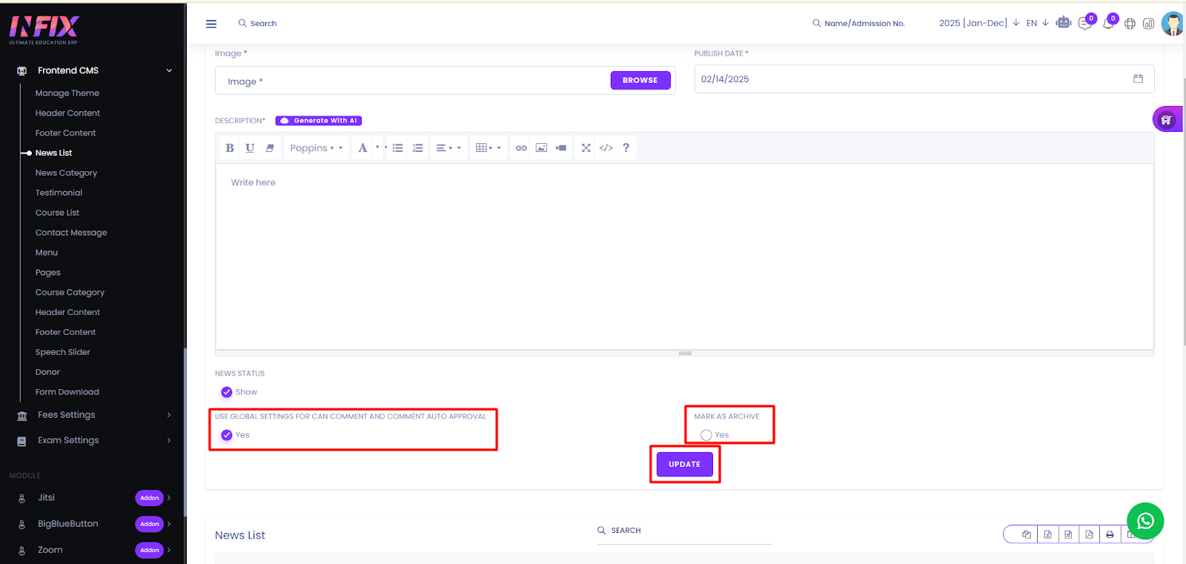1186x564 pixels.
Task: Open the calendar icon in Publish Date
Action: tap(1138, 79)
